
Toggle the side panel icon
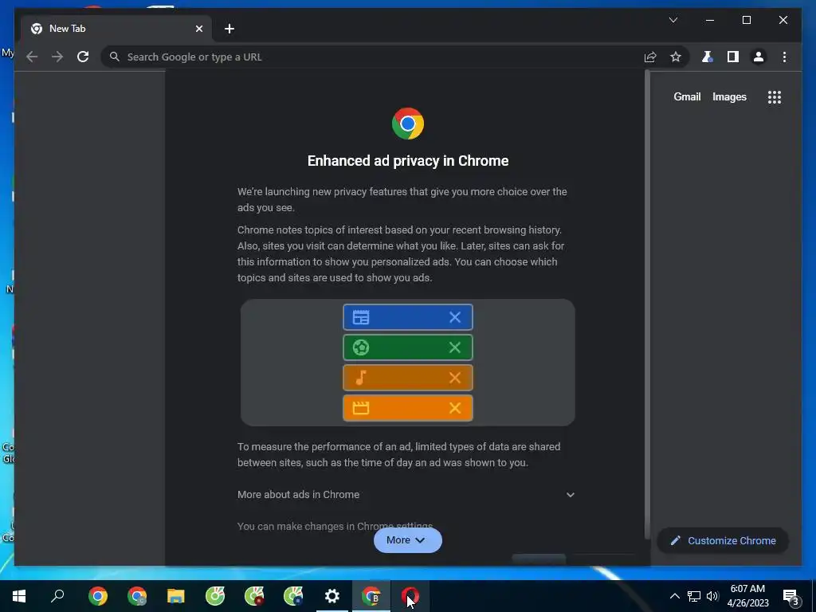pyautogui.click(x=733, y=57)
